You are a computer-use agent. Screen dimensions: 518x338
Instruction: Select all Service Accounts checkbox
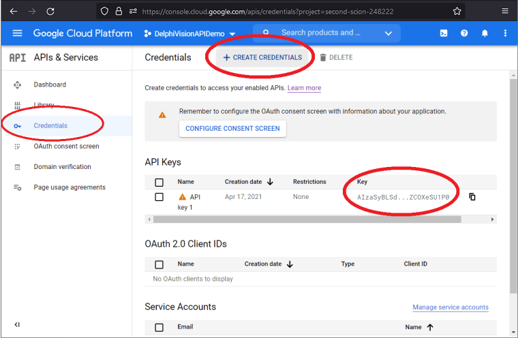[x=159, y=327]
